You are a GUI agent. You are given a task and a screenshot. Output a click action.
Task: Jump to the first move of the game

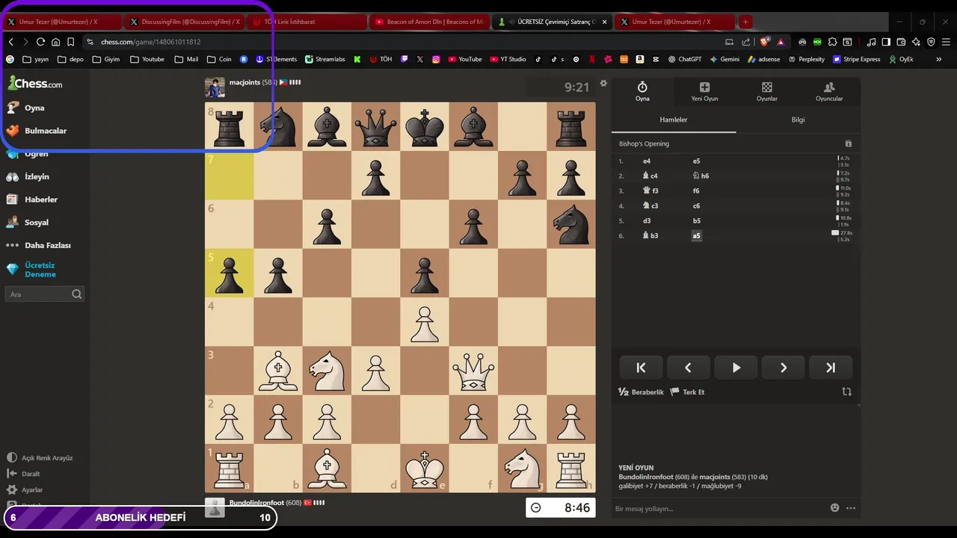(x=641, y=368)
